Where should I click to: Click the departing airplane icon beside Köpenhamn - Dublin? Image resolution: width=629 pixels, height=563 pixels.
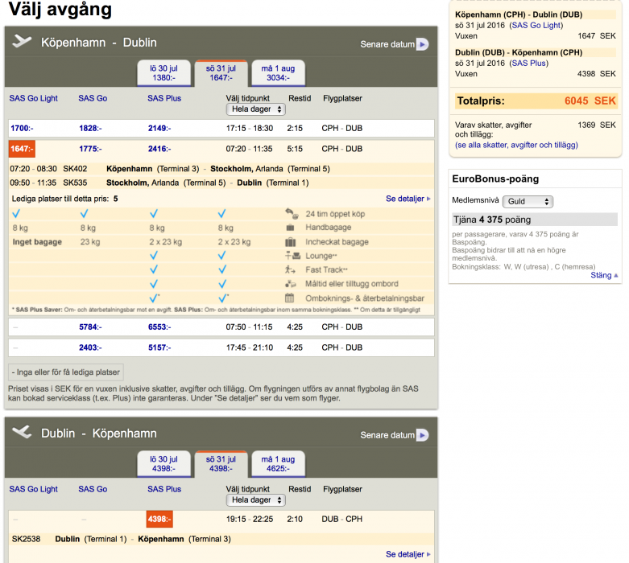[22, 43]
